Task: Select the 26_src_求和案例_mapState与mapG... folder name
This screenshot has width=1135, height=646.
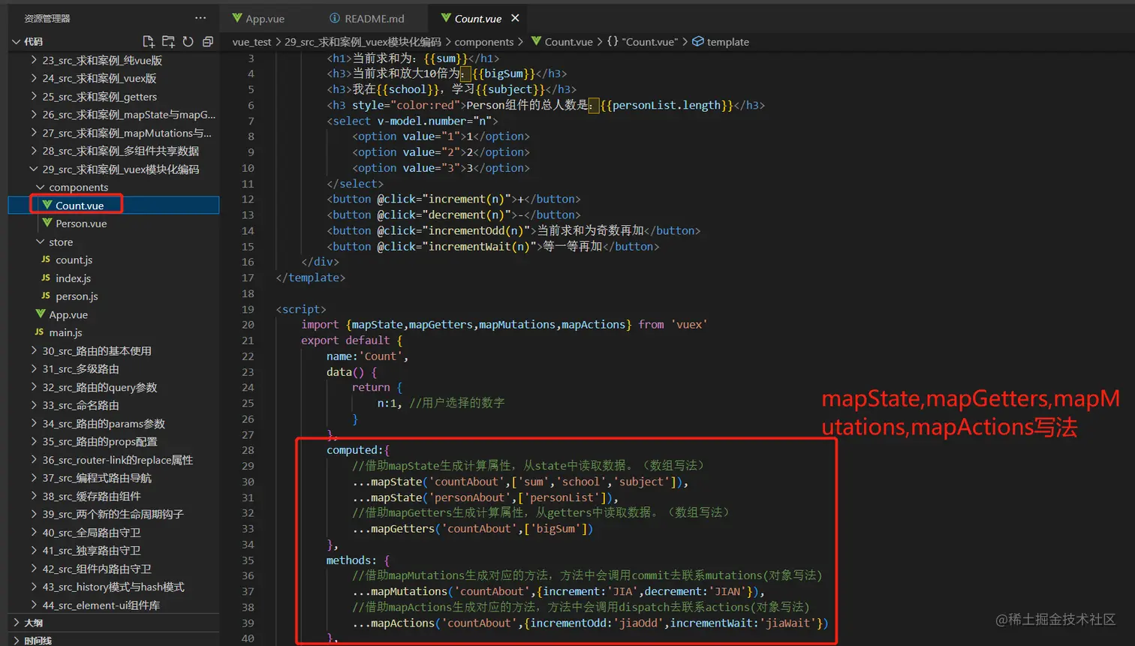Action: 129,115
